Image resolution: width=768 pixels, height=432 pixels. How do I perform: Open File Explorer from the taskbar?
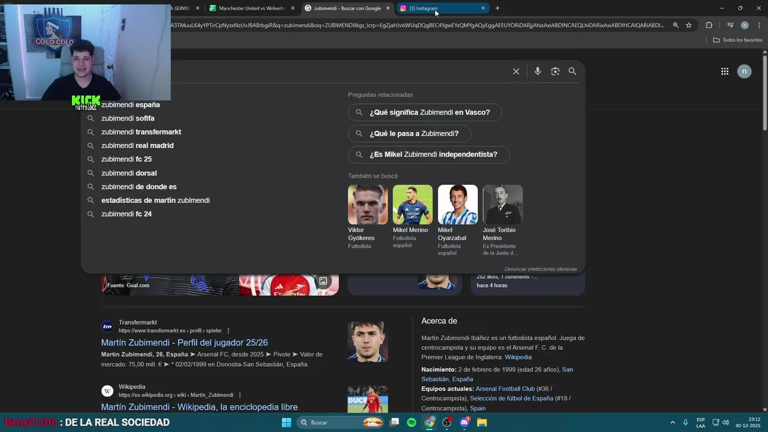coord(482,422)
